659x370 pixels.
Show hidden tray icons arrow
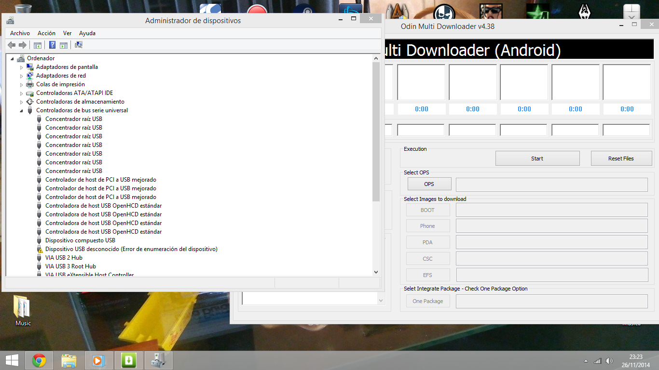point(586,361)
